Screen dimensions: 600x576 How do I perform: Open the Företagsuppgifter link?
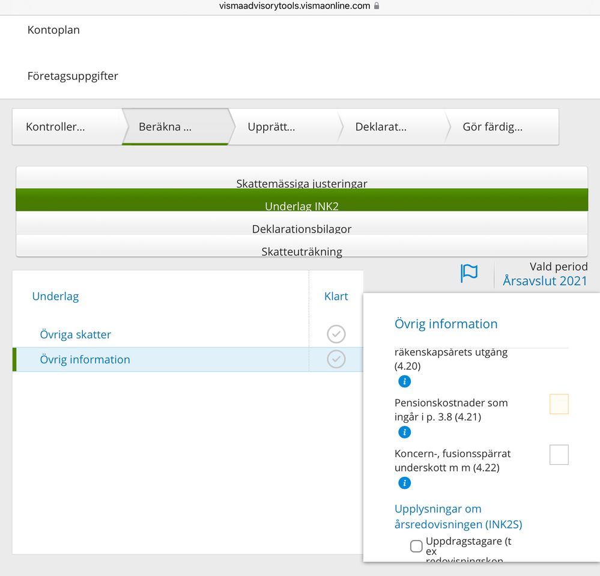tap(73, 76)
